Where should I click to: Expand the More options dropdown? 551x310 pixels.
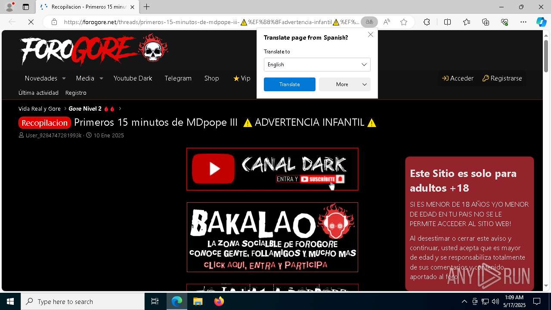click(344, 84)
